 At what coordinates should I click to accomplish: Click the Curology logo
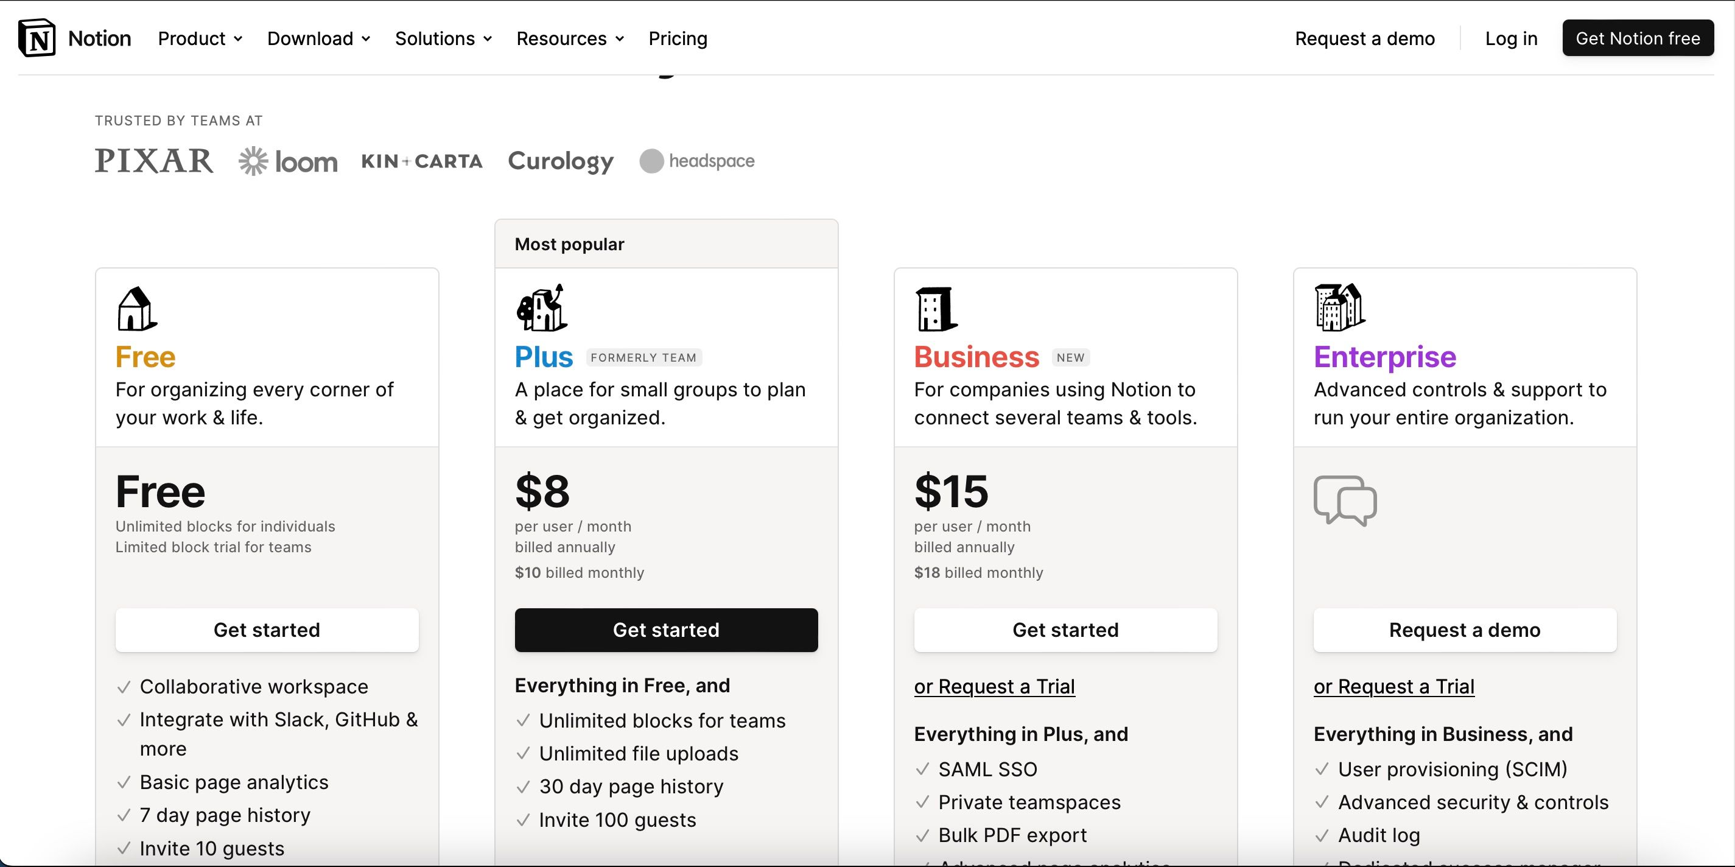[x=560, y=162]
